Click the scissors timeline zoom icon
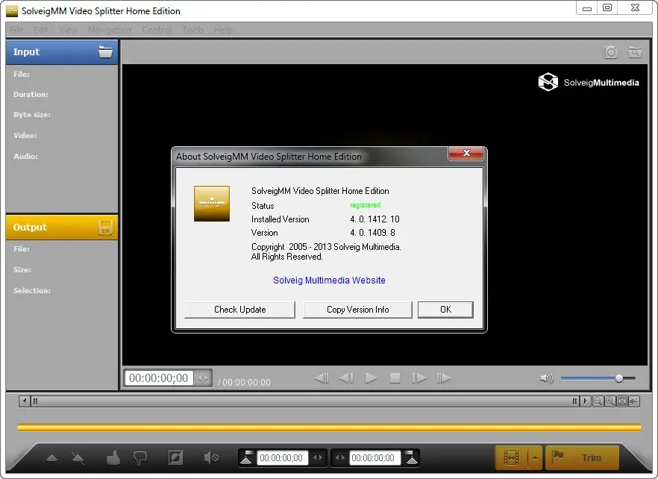 [634, 401]
